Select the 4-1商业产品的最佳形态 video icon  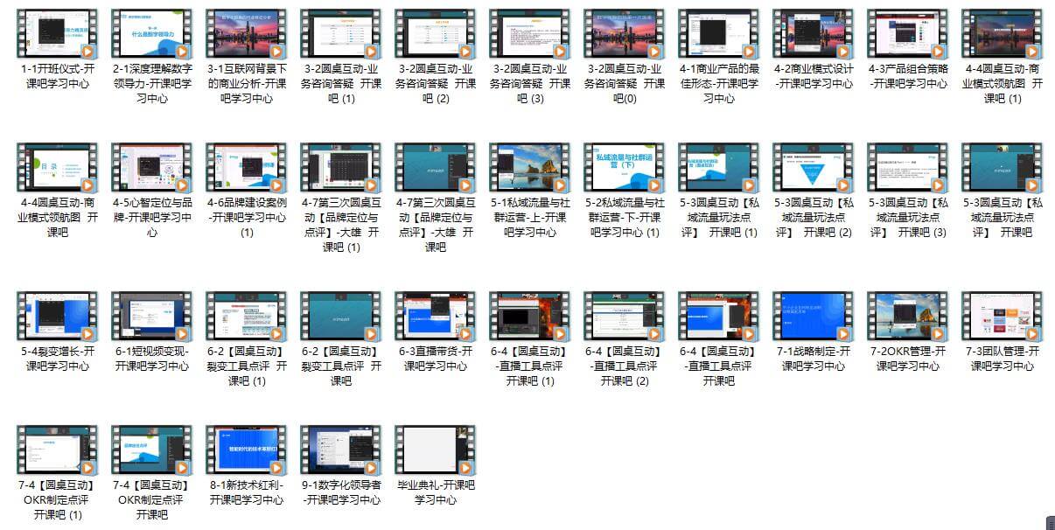(x=719, y=33)
